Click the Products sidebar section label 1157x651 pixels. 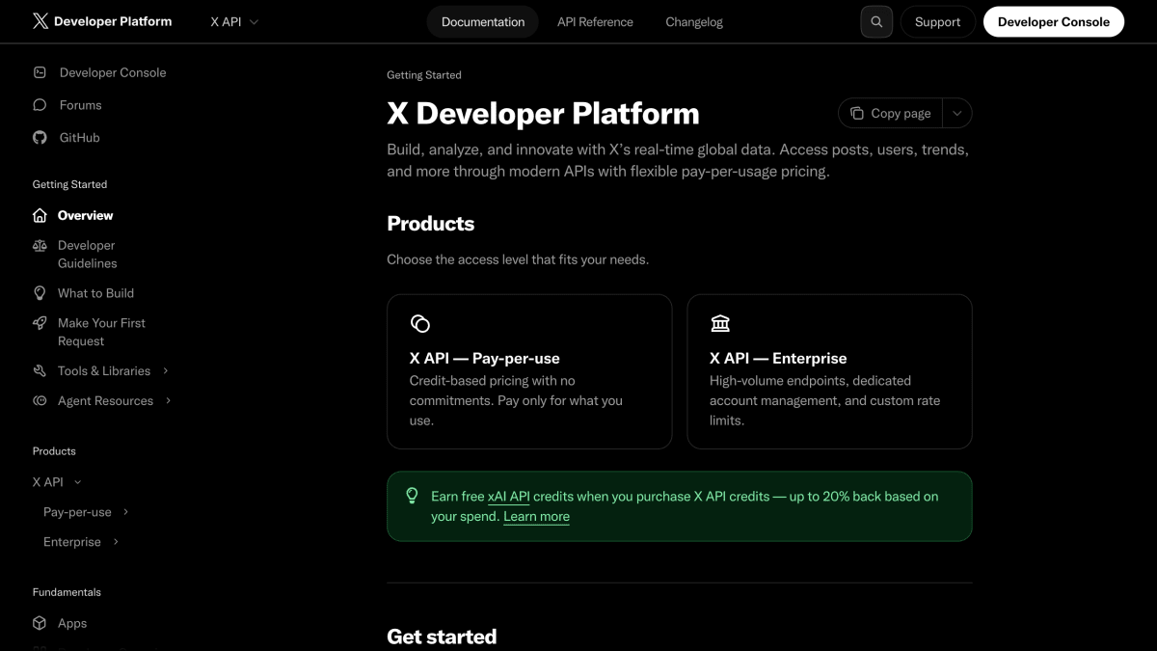point(54,451)
